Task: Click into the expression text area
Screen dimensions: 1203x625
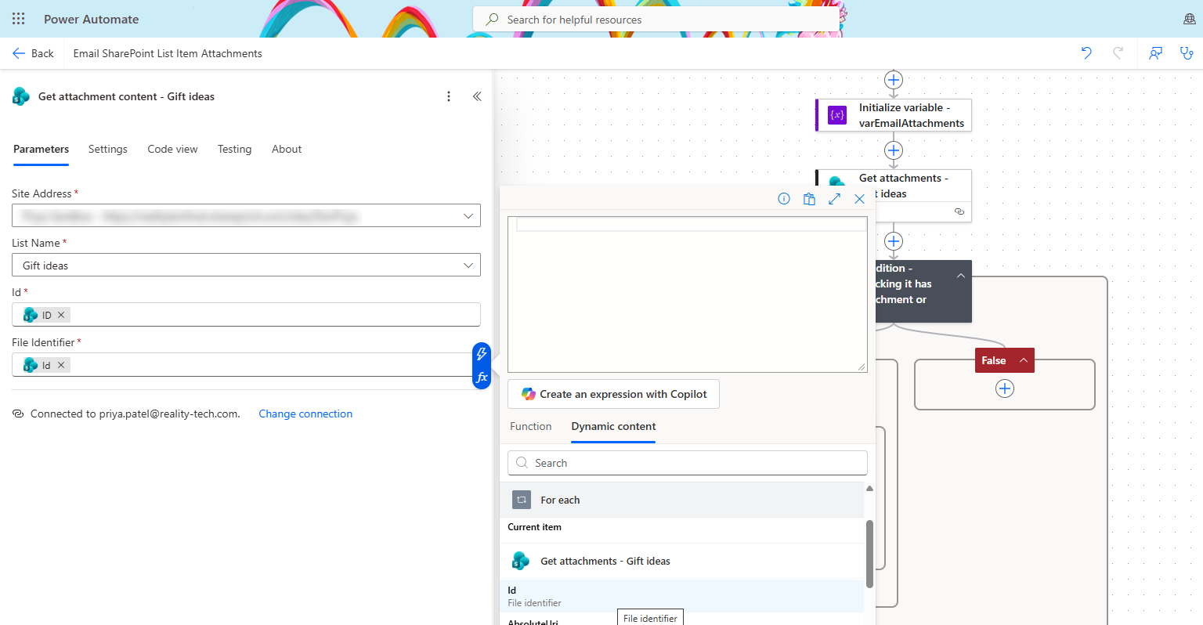Action: 688,294
